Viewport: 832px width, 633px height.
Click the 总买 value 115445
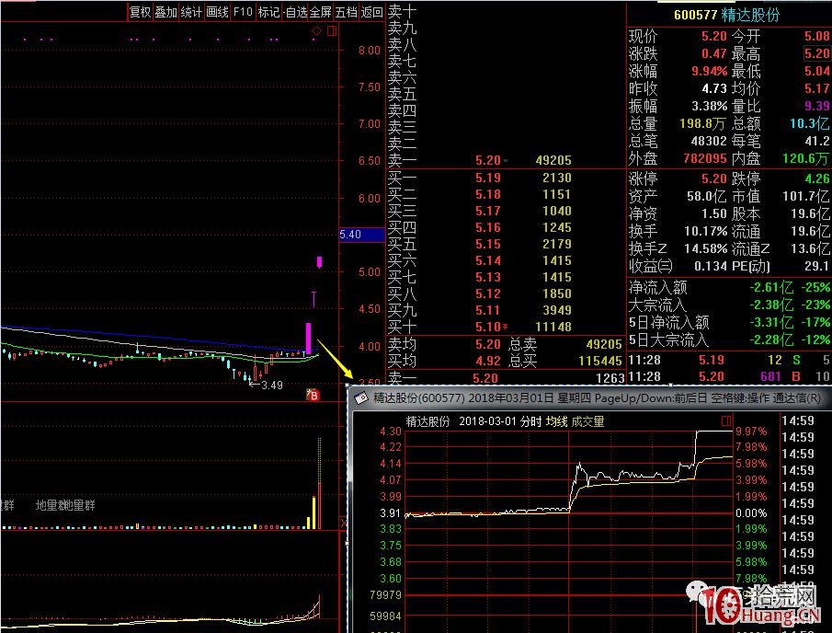click(600, 361)
